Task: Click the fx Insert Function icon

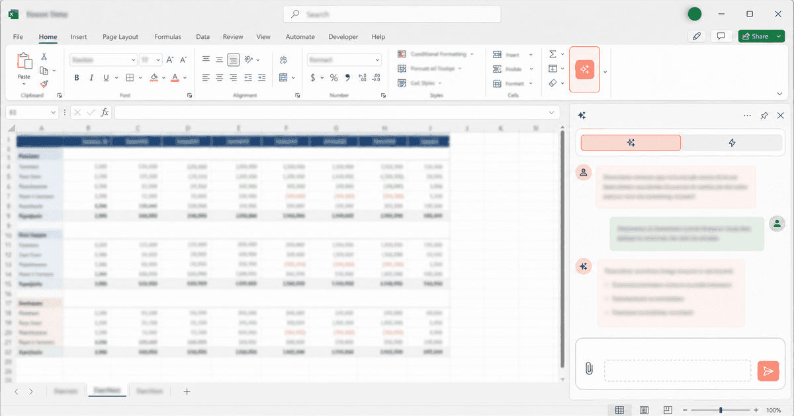Action: click(105, 112)
